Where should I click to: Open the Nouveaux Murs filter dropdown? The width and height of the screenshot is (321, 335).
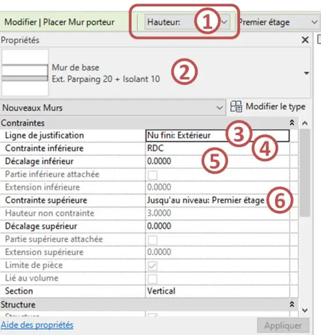click(x=113, y=108)
